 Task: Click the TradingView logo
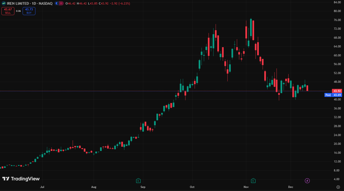21,179
